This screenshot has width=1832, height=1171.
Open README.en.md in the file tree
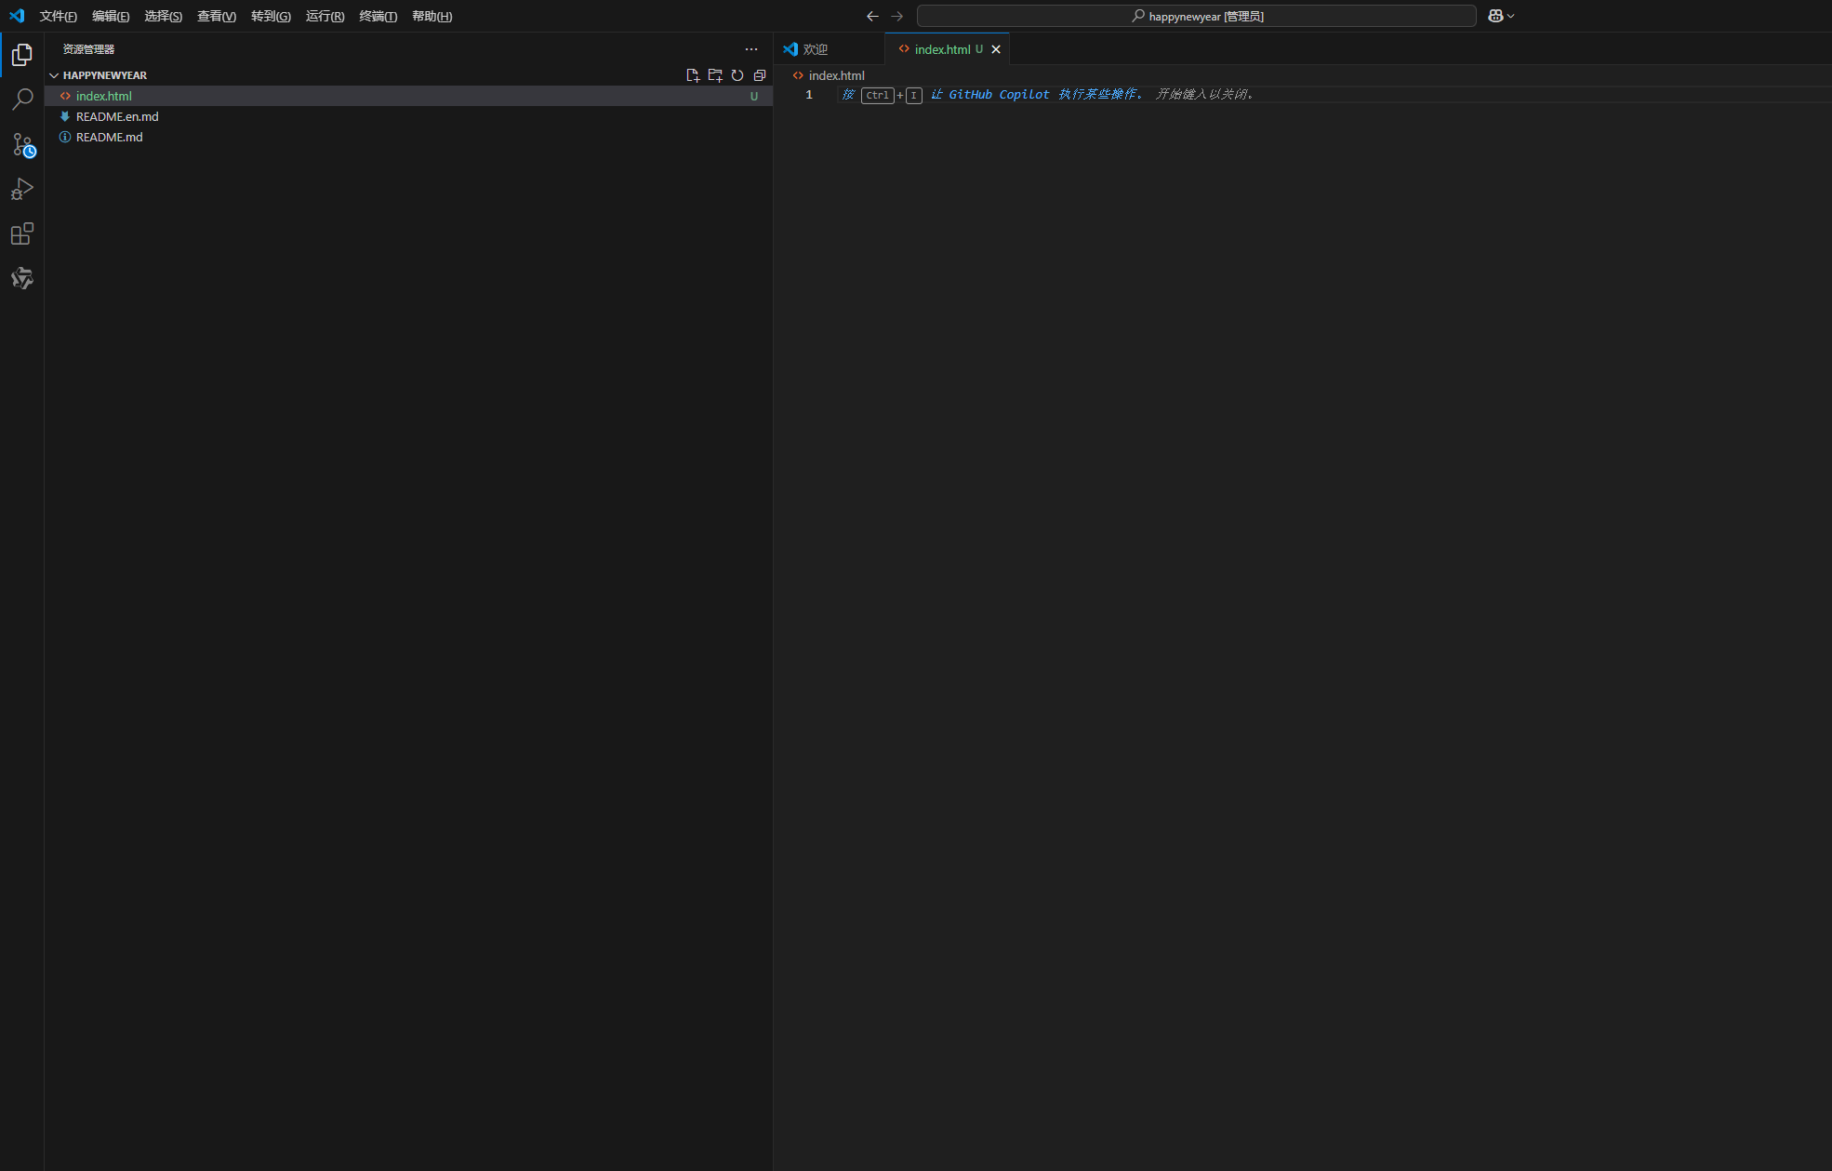117,116
